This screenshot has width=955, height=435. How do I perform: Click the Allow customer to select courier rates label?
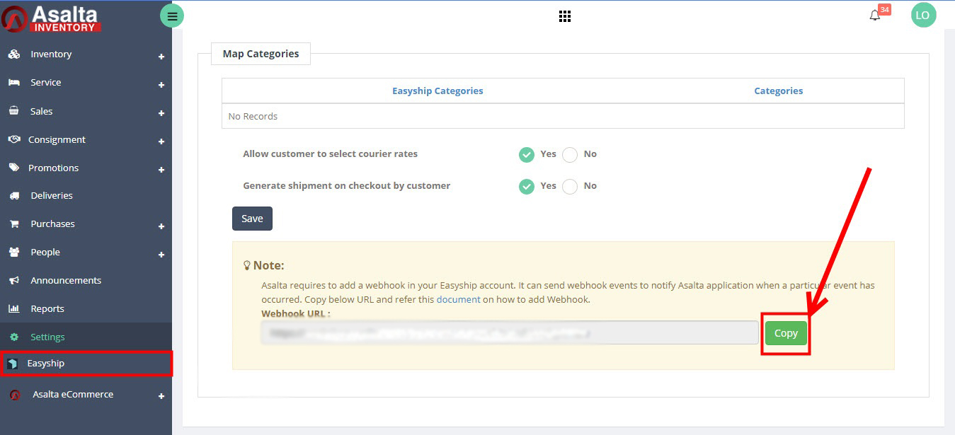tap(330, 153)
